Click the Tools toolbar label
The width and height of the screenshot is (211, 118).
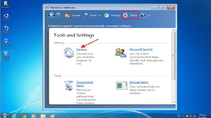134,15
